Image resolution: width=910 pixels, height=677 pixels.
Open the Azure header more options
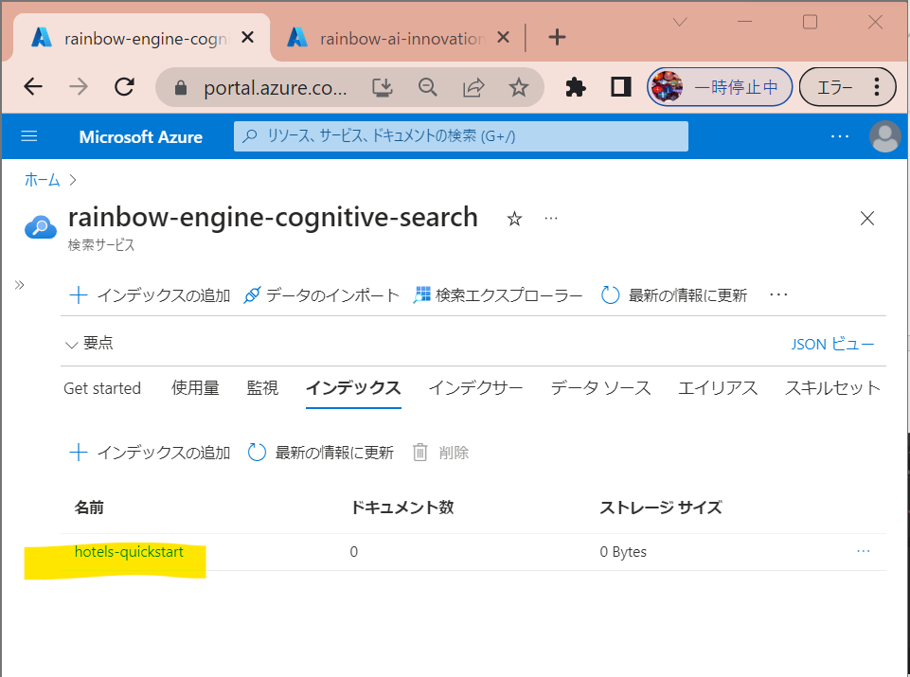click(840, 136)
